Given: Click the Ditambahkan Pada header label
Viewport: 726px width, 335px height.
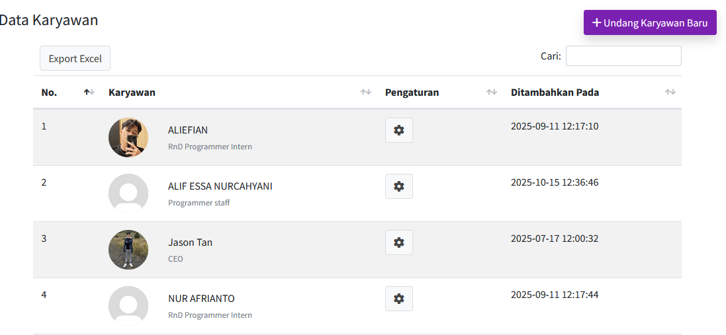Looking at the screenshot, I should [x=555, y=93].
